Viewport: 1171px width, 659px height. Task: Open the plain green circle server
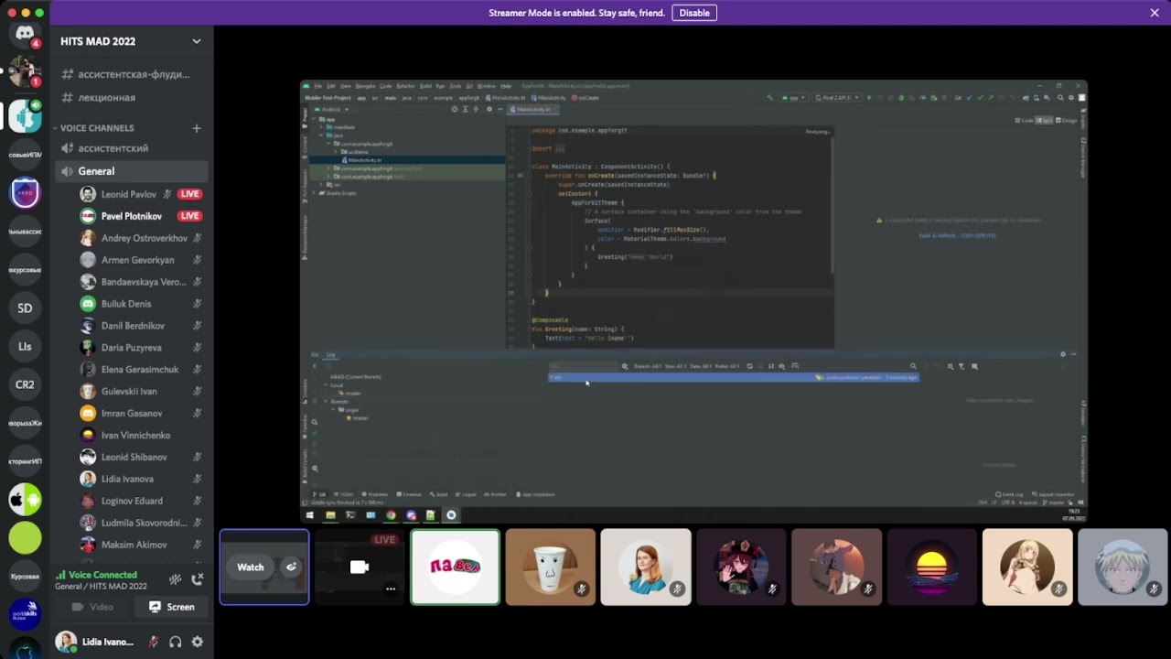click(25, 538)
